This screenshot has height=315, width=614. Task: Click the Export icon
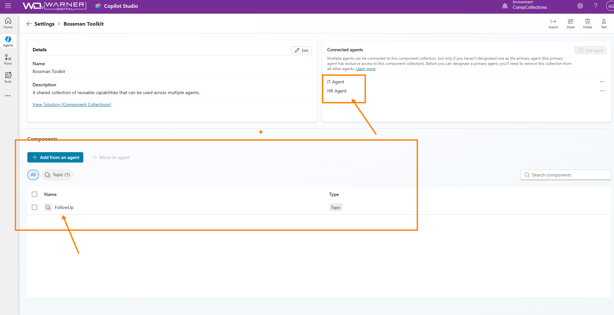coord(553,23)
